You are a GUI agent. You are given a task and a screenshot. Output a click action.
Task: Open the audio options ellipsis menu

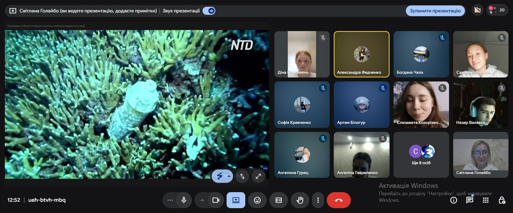click(x=170, y=200)
